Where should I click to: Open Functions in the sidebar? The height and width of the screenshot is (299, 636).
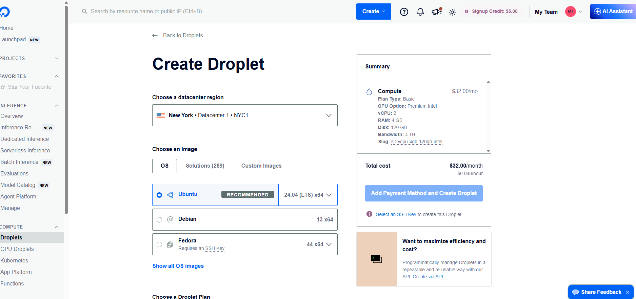click(x=12, y=284)
